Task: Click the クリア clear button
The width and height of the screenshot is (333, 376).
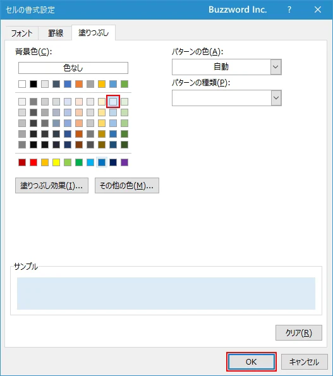Action: 299,332
